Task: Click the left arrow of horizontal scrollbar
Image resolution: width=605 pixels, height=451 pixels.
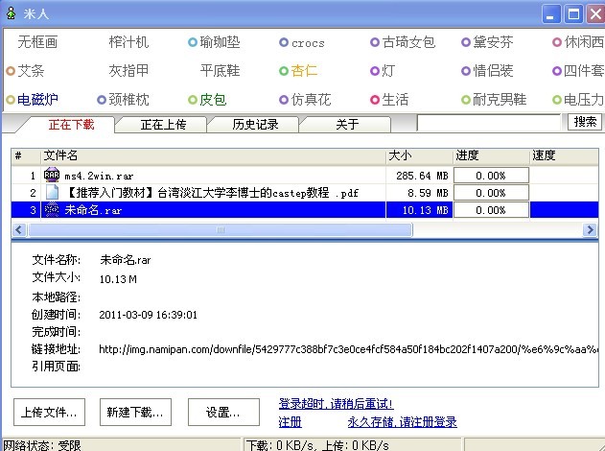Action: tap(18, 230)
